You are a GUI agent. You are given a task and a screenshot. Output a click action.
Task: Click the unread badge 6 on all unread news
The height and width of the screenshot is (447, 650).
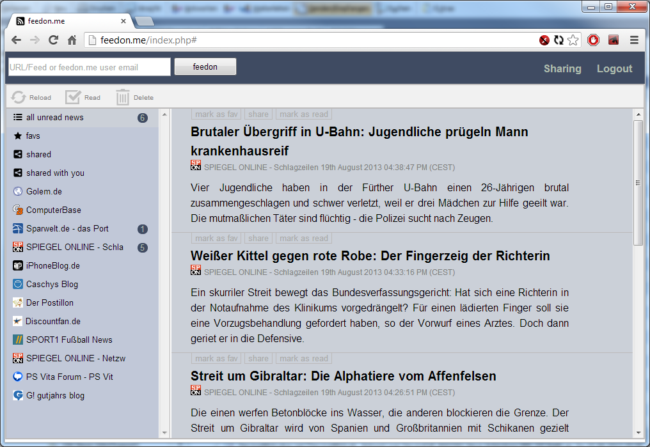pos(143,118)
